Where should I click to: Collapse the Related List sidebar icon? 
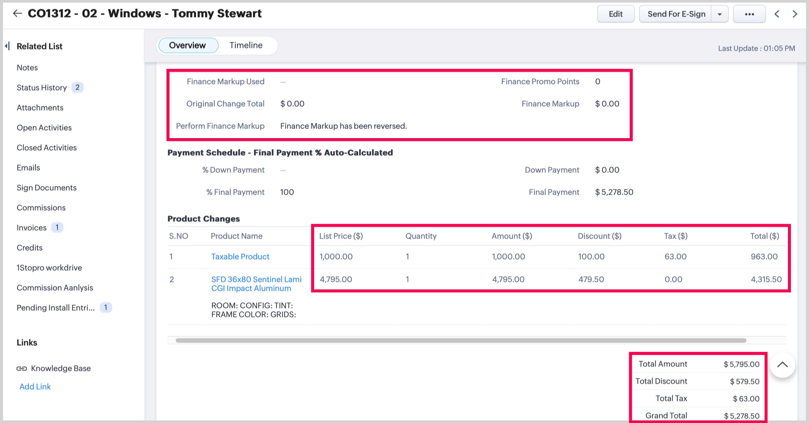(x=7, y=46)
